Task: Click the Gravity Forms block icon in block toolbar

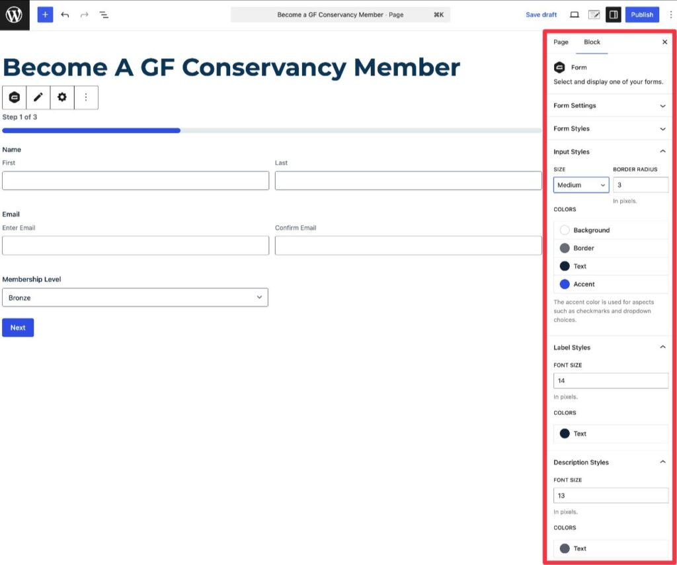Action: point(15,97)
